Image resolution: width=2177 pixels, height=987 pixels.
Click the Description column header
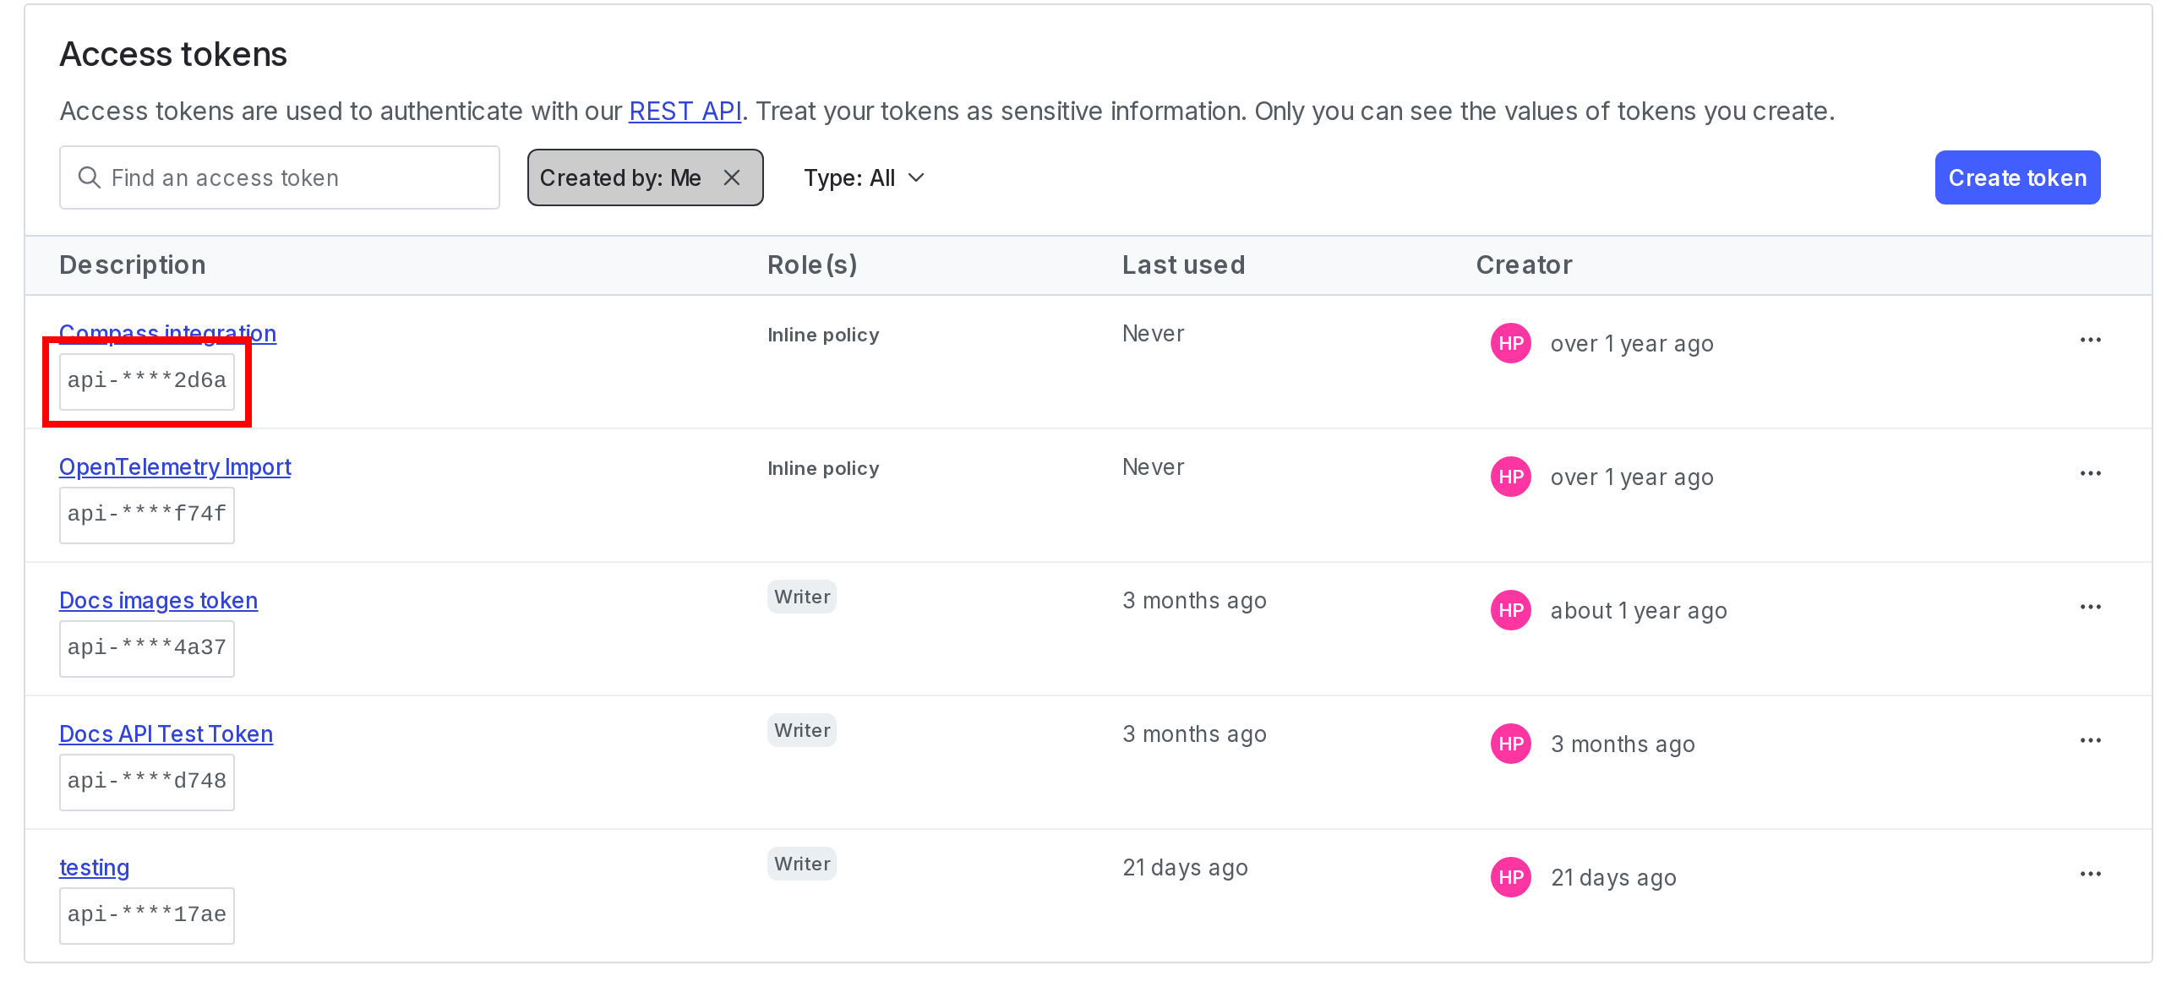(x=132, y=264)
